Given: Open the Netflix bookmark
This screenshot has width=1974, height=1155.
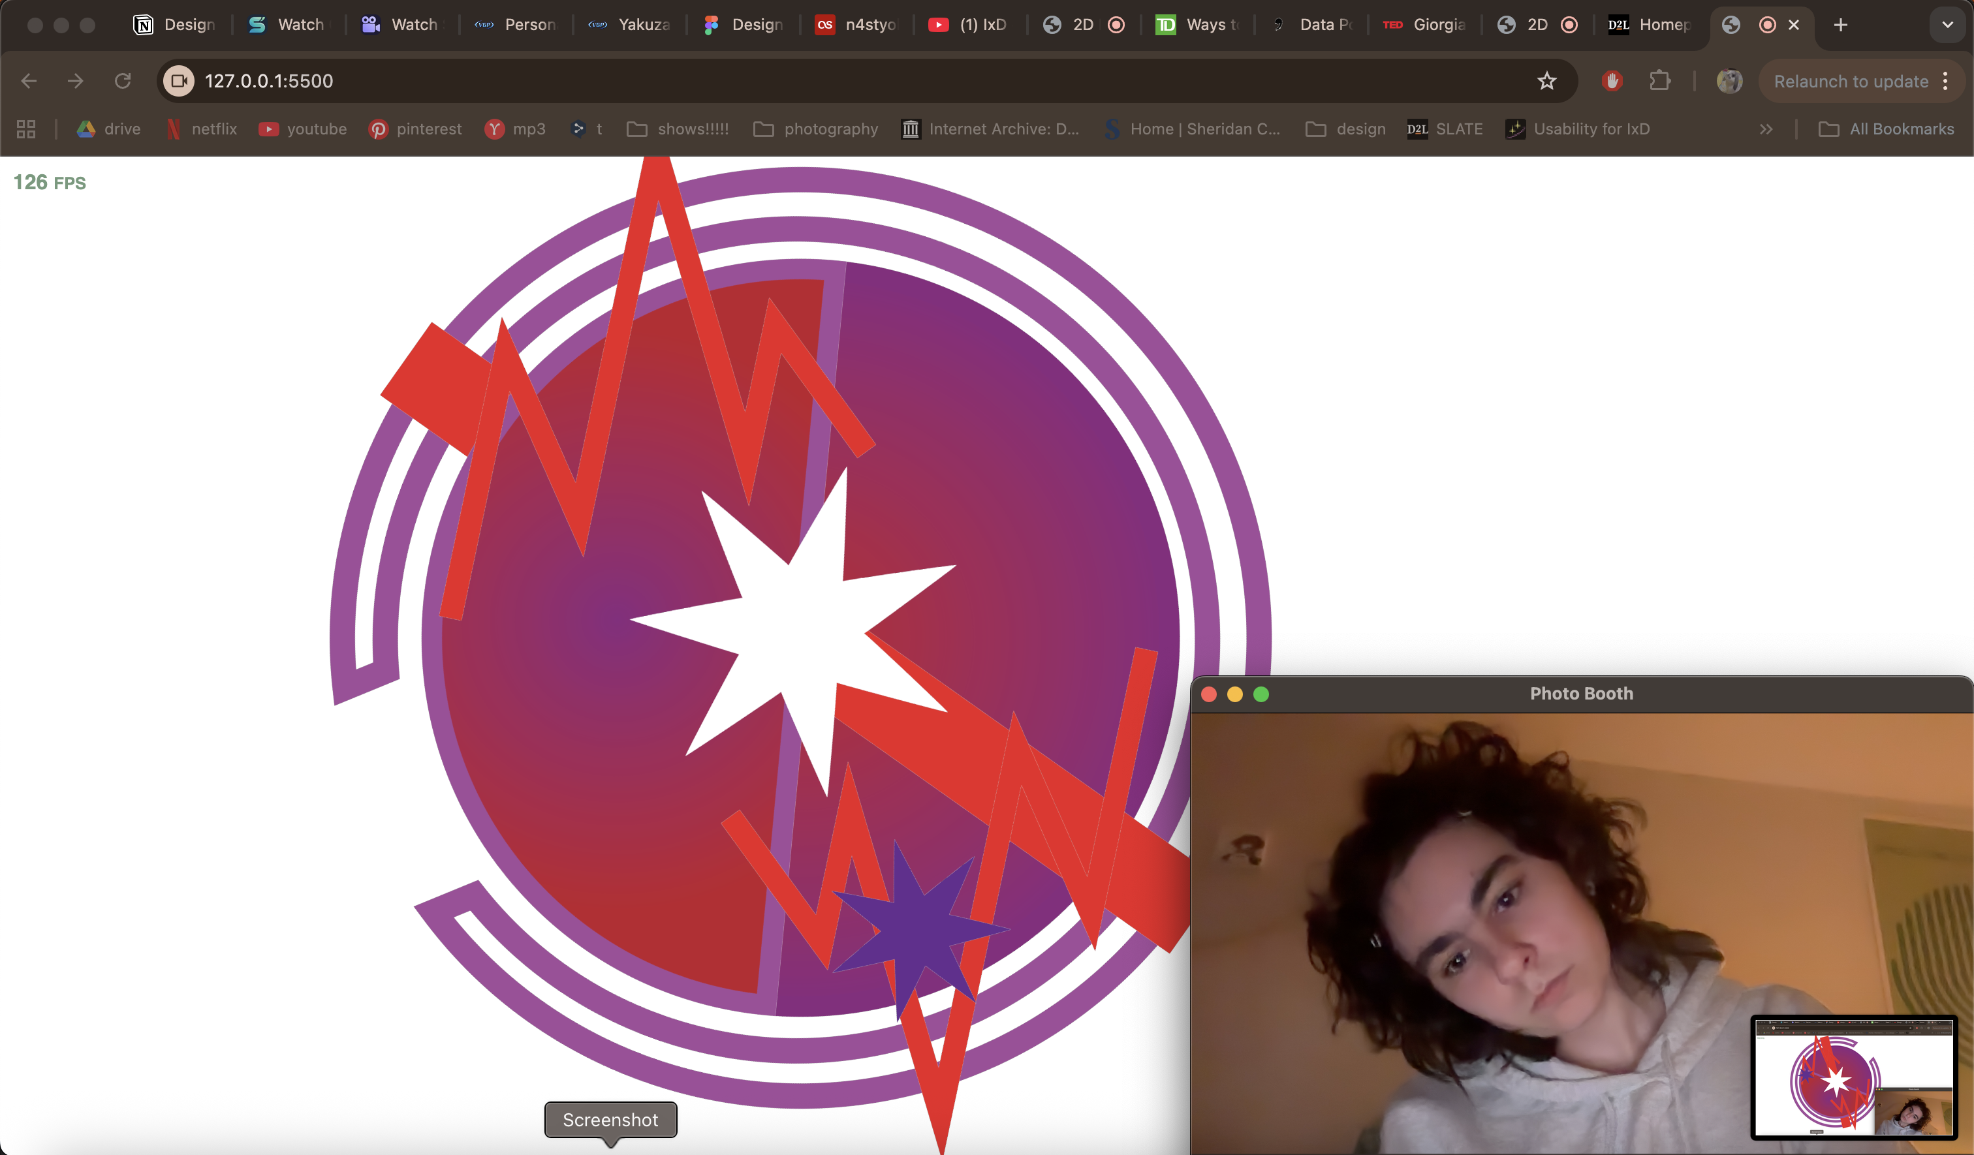Looking at the screenshot, I should (200, 129).
